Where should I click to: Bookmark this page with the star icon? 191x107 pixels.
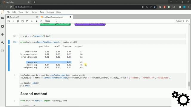(x=155, y=7)
